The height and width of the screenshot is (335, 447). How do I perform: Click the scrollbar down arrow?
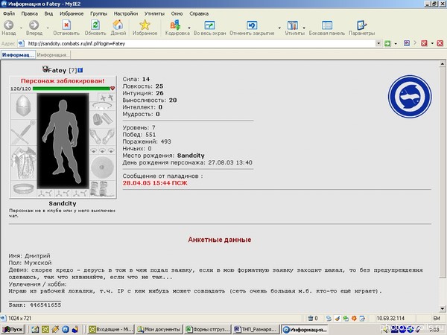click(442, 308)
